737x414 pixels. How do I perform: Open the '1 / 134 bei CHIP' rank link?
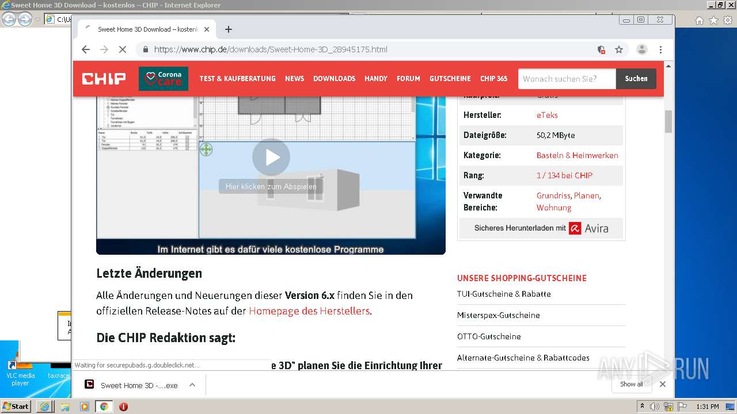pyautogui.click(x=564, y=175)
